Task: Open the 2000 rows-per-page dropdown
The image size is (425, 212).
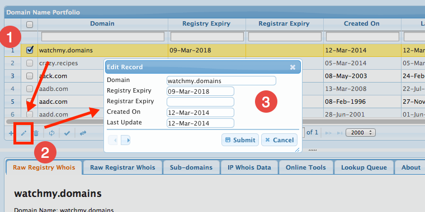Action: point(361,133)
